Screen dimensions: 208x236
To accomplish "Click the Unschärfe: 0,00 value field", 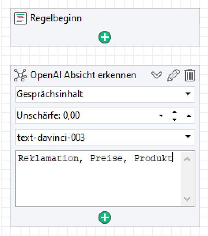I will click(x=48, y=115).
